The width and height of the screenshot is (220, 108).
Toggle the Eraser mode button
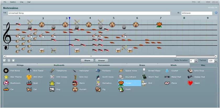(x=101, y=60)
